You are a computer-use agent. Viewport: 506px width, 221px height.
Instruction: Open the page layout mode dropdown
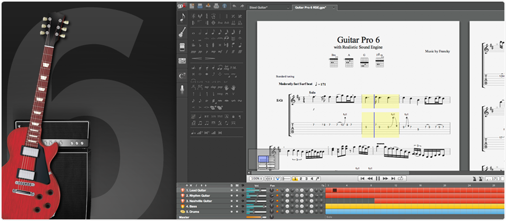point(268,178)
